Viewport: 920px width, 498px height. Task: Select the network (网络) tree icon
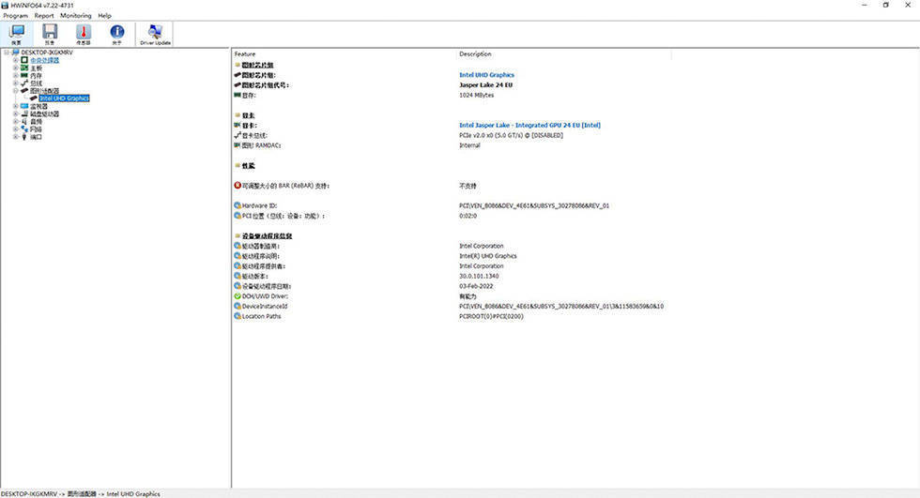24,128
